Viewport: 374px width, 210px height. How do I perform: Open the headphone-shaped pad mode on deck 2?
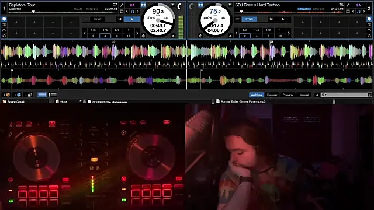pyautogui.click(x=369, y=30)
